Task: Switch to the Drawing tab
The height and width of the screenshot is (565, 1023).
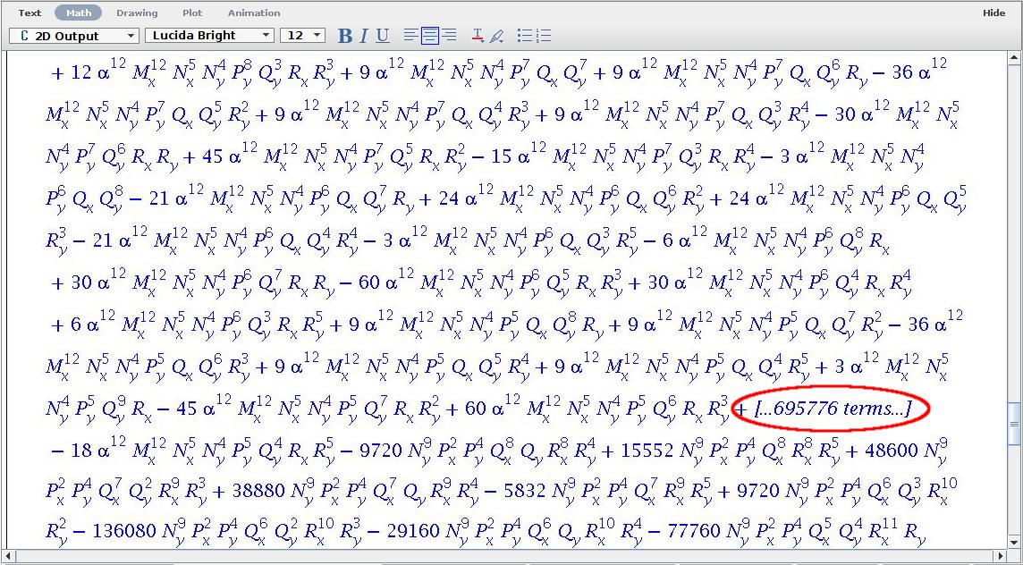Action: (x=137, y=13)
